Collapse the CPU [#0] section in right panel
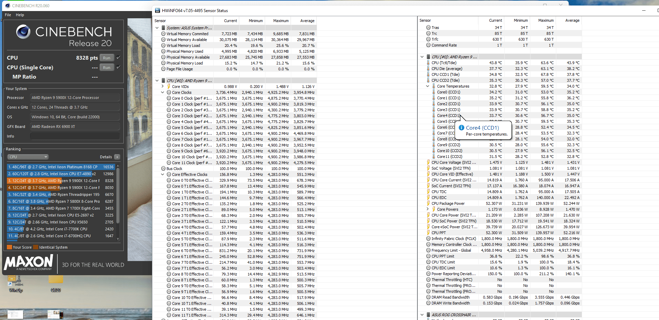Viewport: 659px width, 320px height. coord(422,57)
